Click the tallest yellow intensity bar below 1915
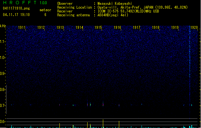Screen dimensions: 201x128 click(x=103, y=124)
